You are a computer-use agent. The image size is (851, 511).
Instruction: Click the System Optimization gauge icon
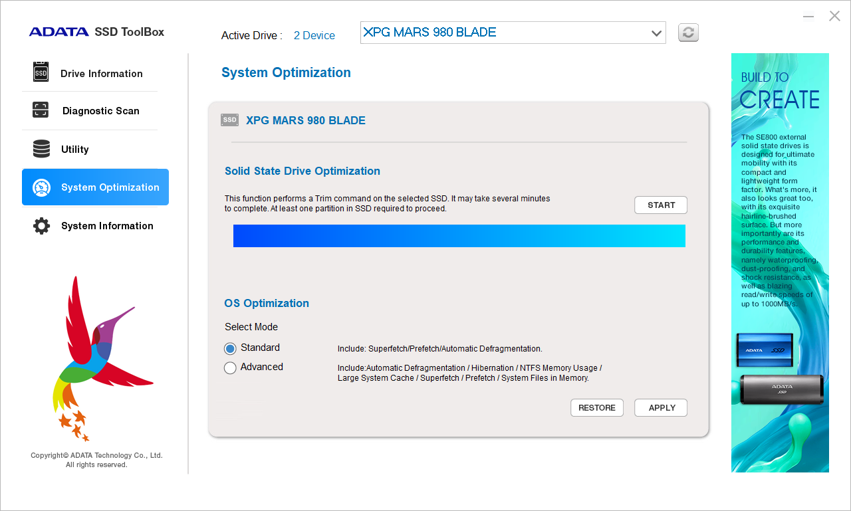[41, 187]
